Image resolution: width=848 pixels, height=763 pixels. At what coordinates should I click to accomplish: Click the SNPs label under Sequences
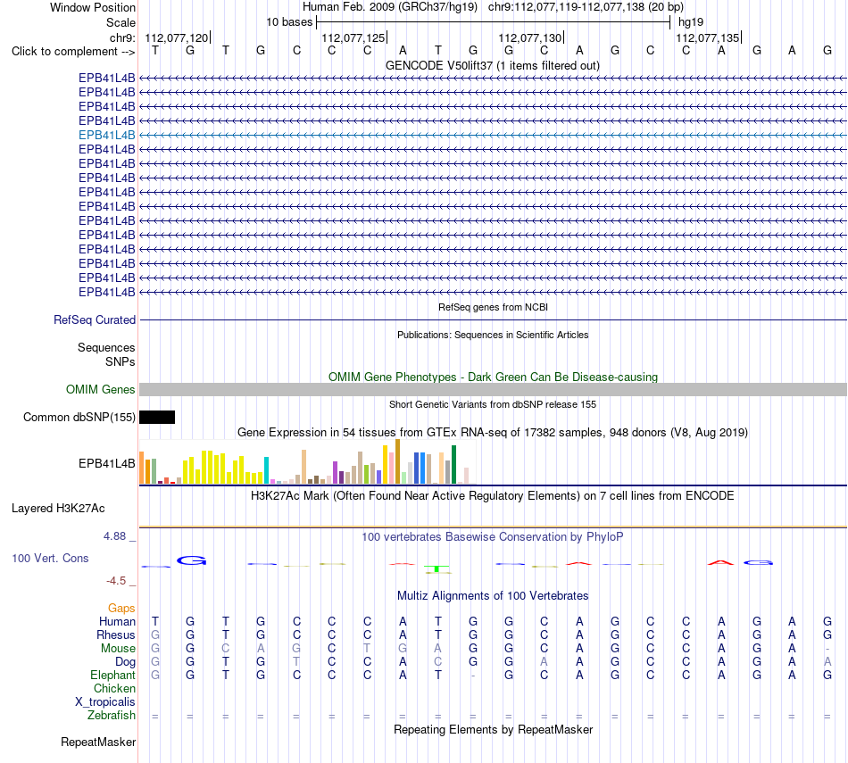[121, 361]
